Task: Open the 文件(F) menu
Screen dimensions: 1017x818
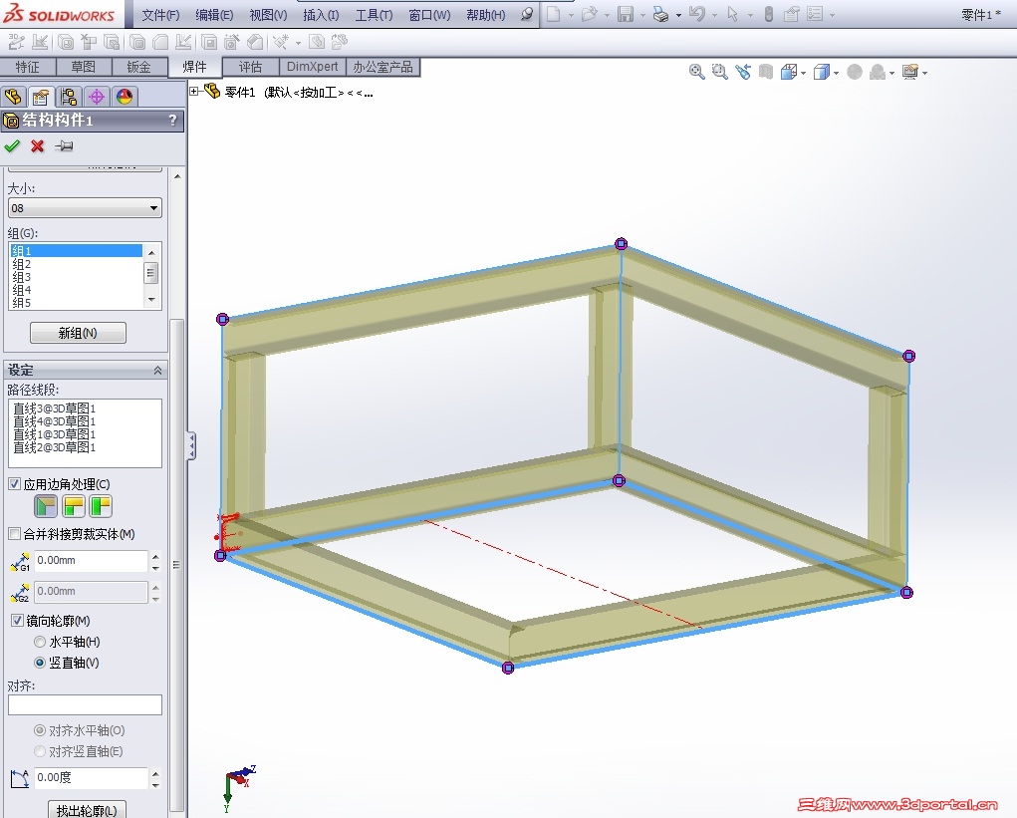Action: (160, 14)
